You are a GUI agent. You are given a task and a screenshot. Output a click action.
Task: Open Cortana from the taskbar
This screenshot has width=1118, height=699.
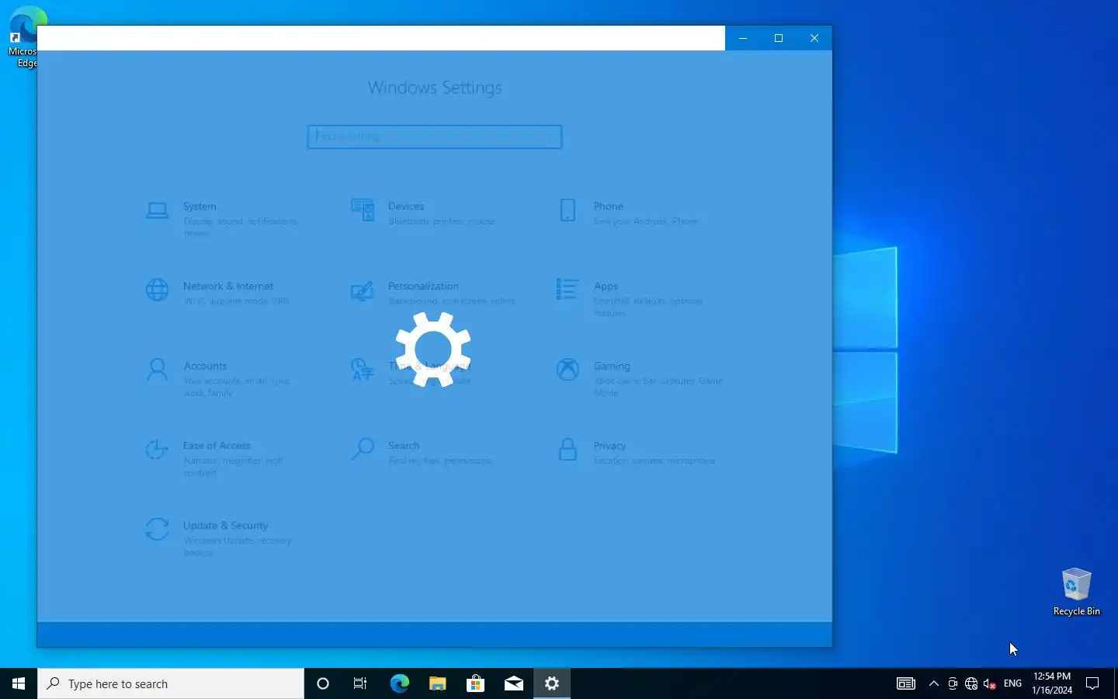coord(323,683)
